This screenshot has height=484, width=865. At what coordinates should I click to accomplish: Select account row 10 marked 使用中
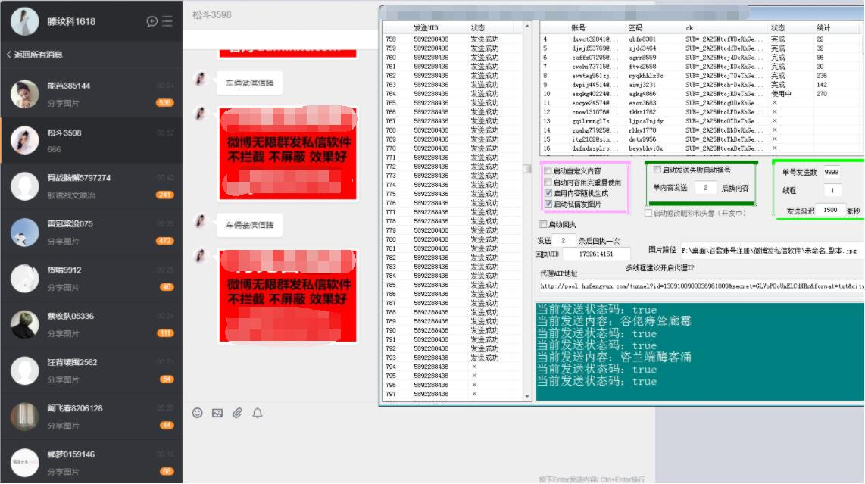701,94
